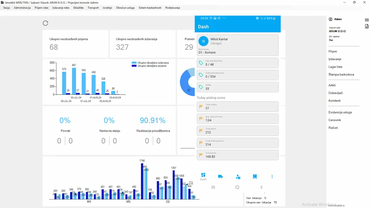Viewport: 370px width, 208px height.
Task: Click the document icon in right panel
Action: (x=367, y=26)
